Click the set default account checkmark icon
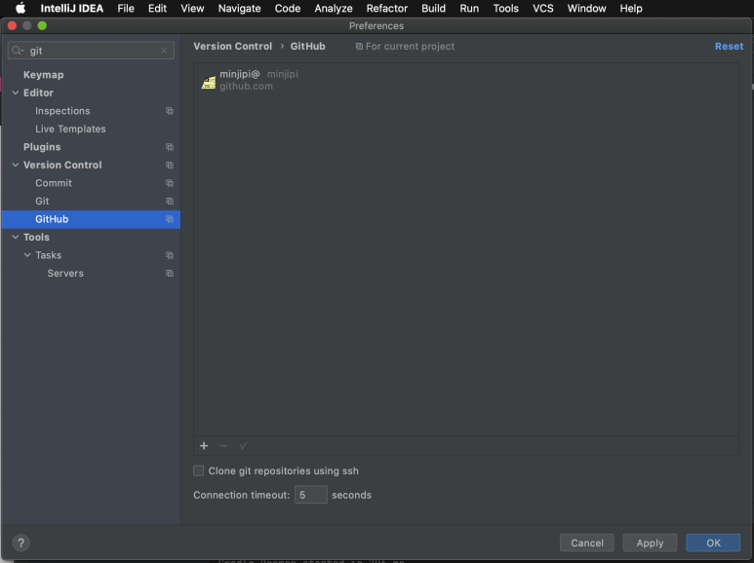 [x=243, y=446]
